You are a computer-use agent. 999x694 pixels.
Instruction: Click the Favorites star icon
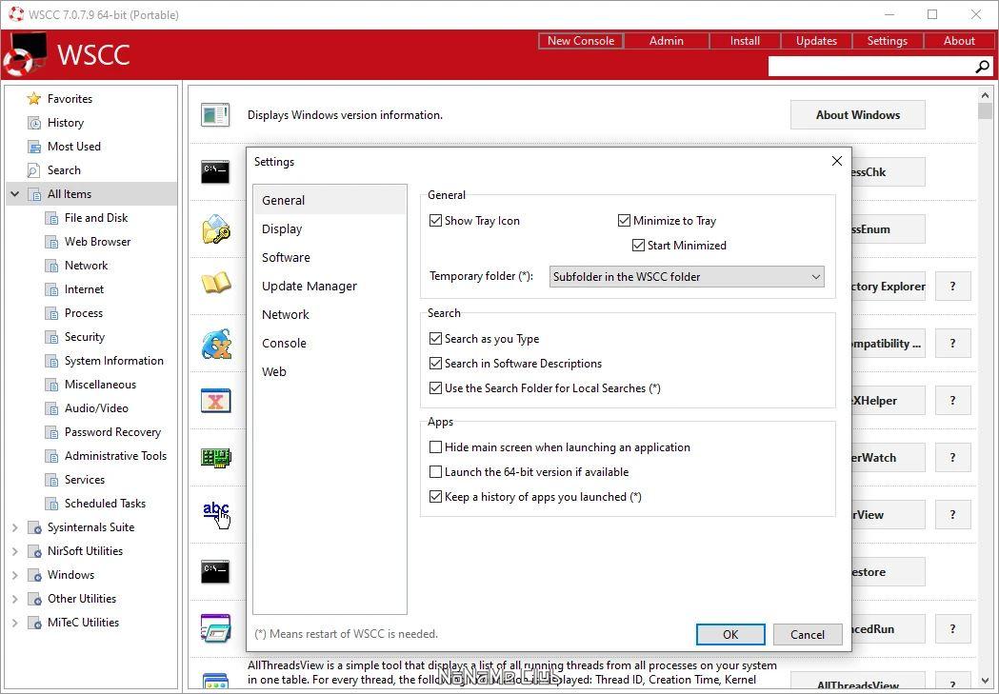(x=33, y=99)
